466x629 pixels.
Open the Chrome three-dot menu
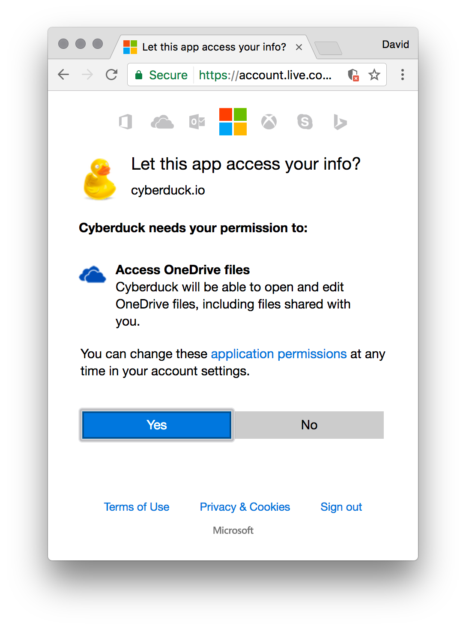point(402,75)
